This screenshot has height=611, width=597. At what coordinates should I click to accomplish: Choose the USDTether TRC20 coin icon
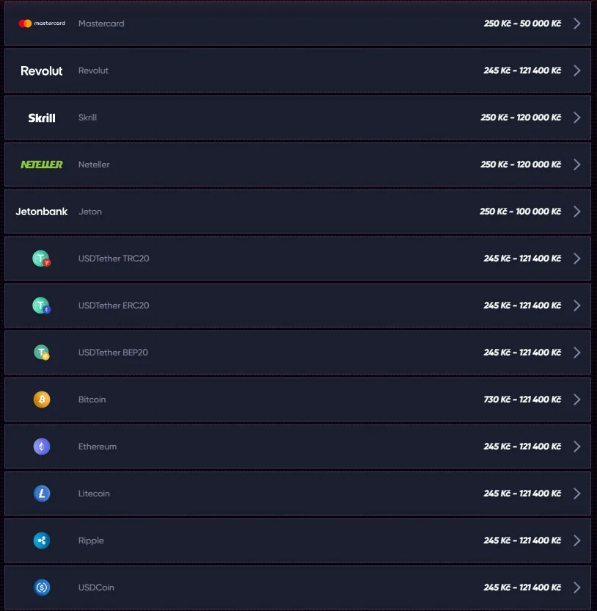pyautogui.click(x=42, y=258)
